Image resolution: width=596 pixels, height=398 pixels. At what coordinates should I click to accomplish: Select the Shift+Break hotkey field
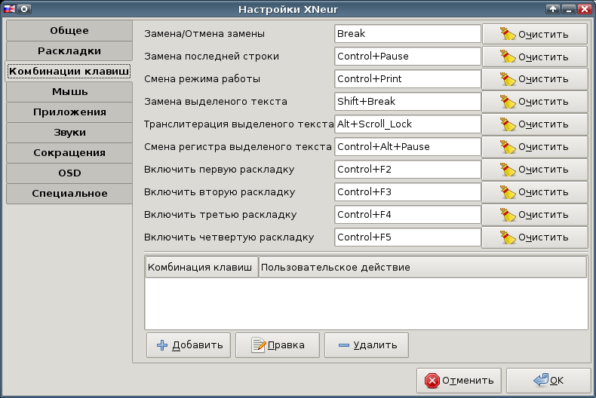click(407, 102)
